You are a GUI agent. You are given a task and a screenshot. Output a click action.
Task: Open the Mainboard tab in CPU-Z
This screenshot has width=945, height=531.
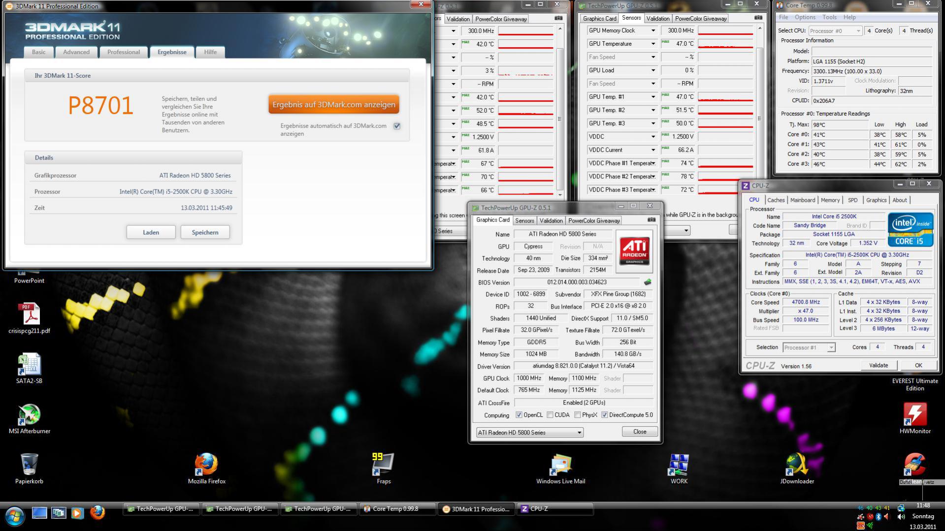tap(802, 200)
